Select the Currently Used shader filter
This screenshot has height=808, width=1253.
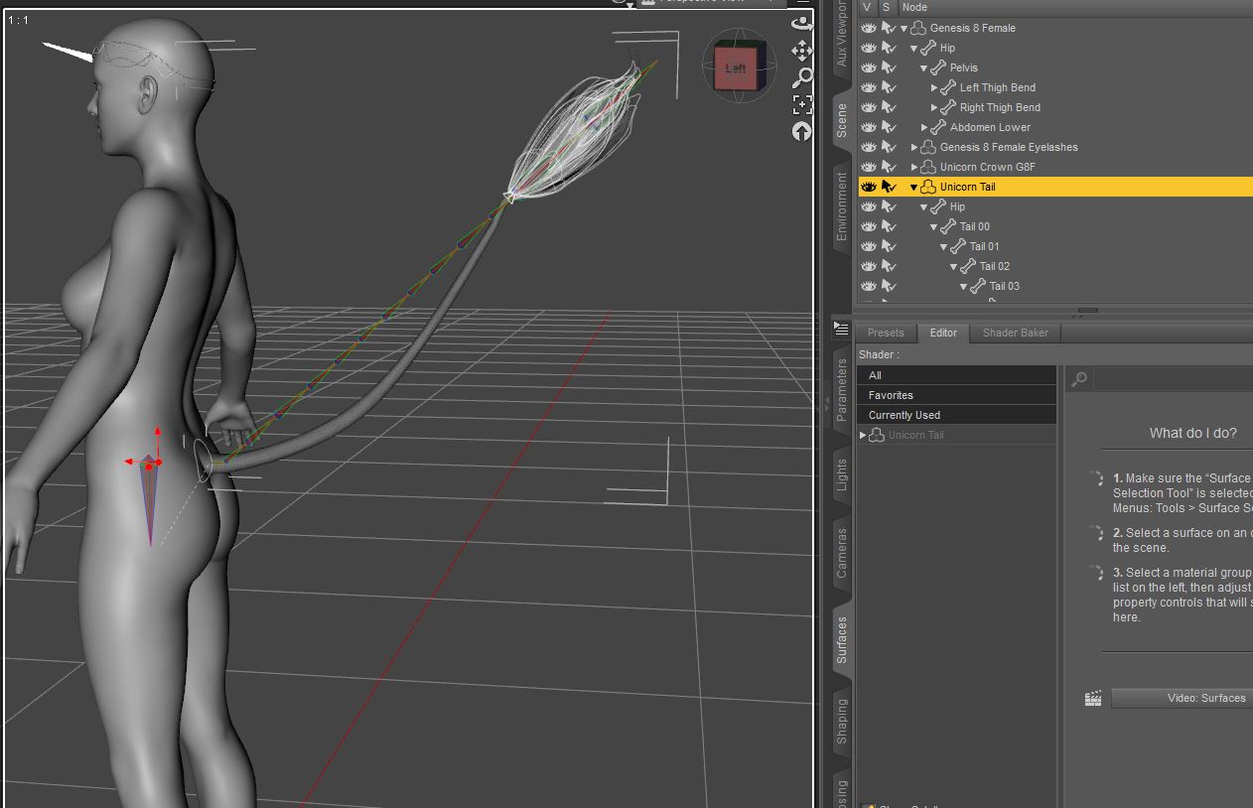(957, 415)
